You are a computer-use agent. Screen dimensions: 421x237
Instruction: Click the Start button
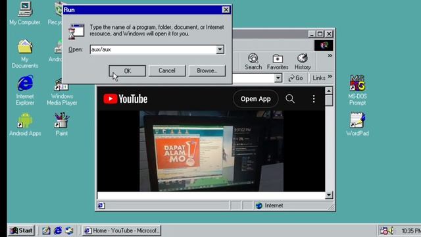pos(22,230)
